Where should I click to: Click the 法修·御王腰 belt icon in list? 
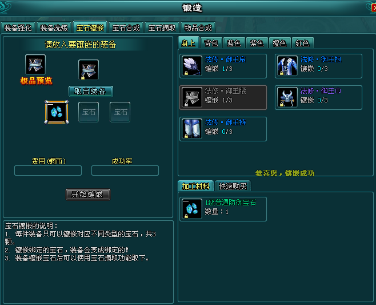[x=191, y=97]
